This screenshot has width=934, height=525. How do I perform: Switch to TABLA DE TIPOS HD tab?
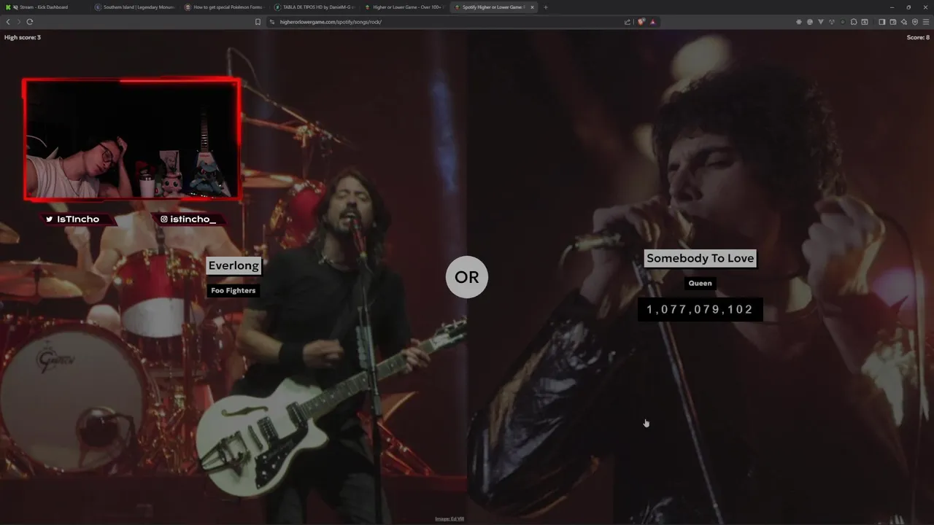tap(314, 7)
